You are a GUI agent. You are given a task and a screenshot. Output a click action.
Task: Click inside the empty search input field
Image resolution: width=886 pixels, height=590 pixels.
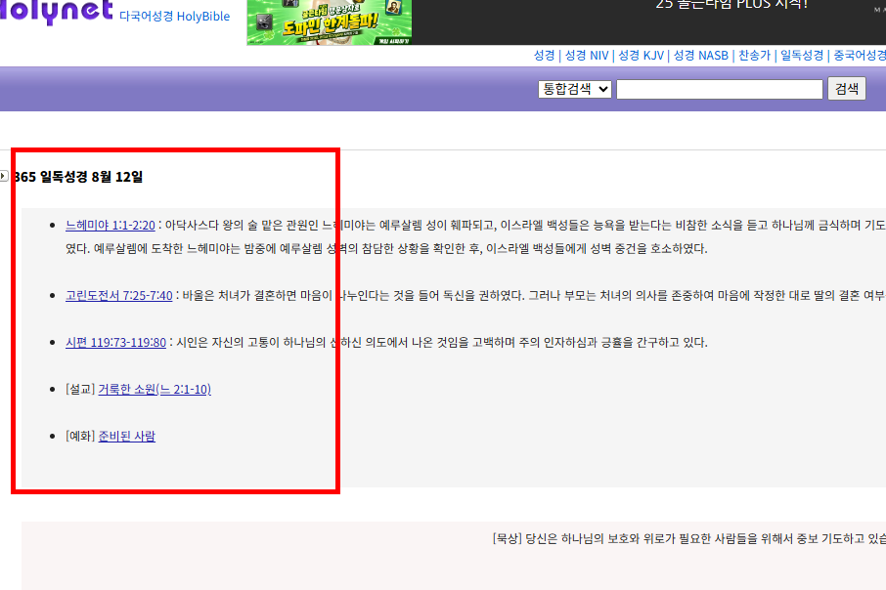tap(720, 89)
